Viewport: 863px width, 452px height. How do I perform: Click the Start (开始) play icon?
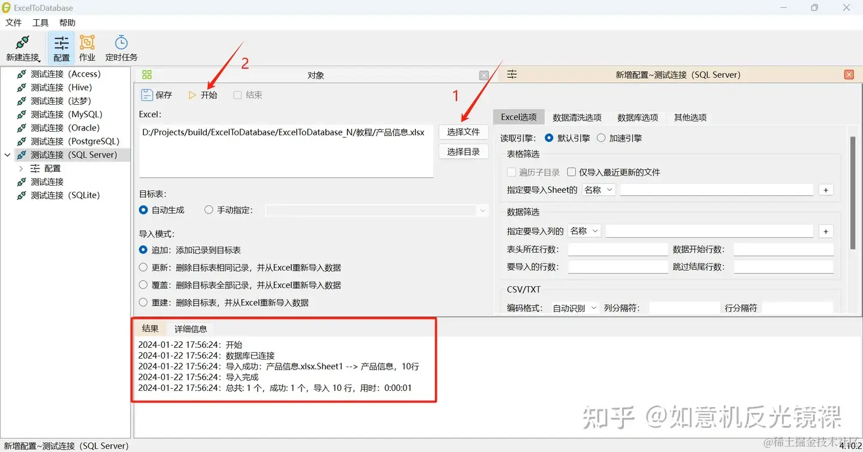pos(192,95)
